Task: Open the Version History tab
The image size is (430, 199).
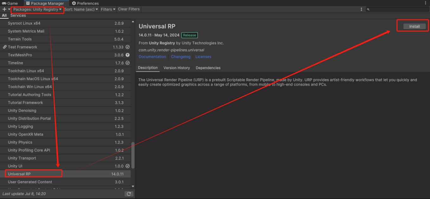Action: (x=177, y=68)
